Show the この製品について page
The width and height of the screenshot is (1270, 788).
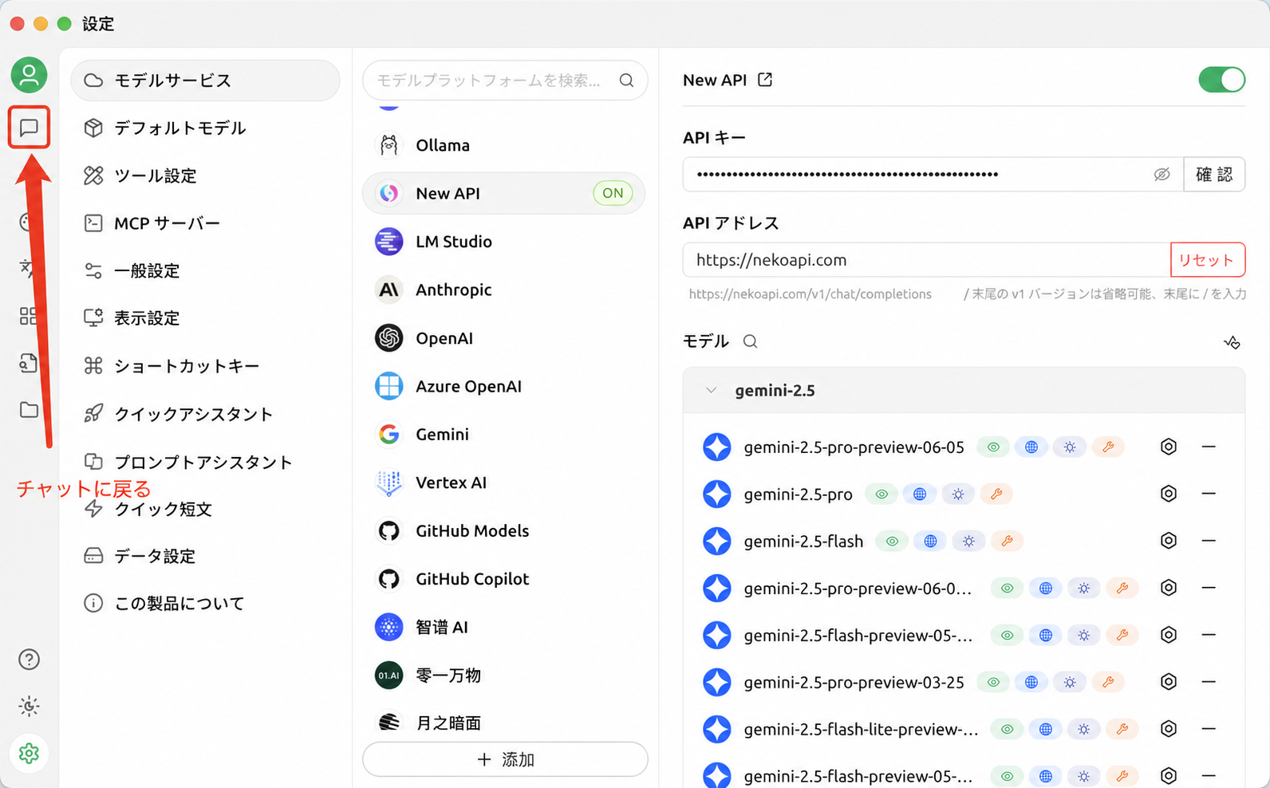tap(206, 604)
